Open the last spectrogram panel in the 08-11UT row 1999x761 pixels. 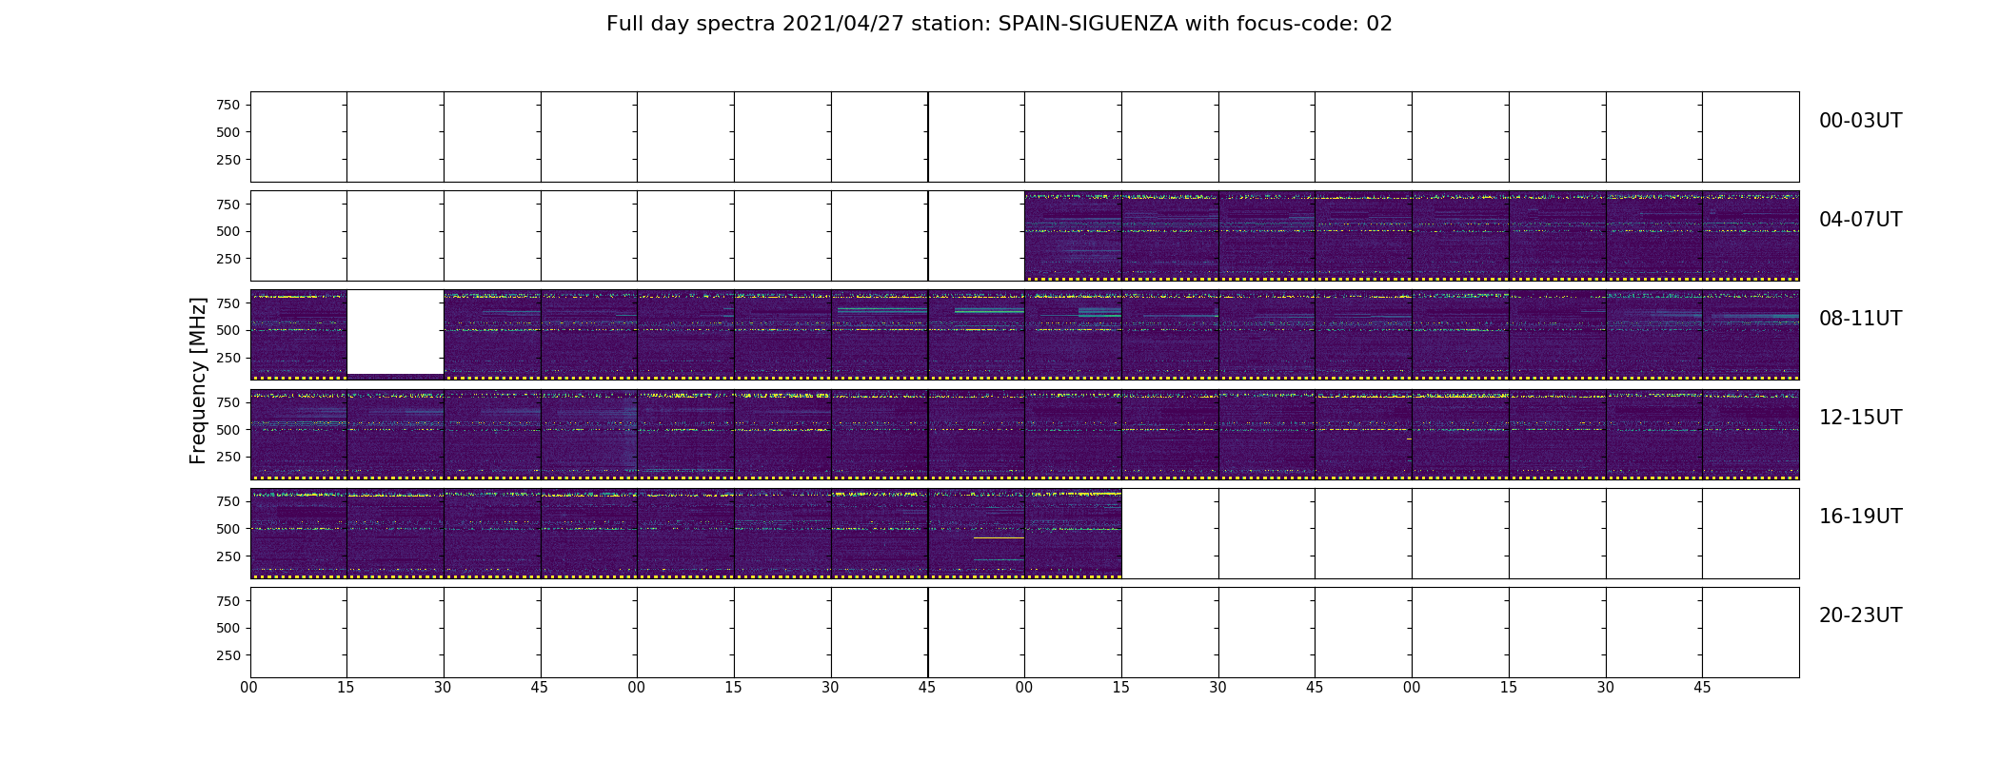point(1751,335)
